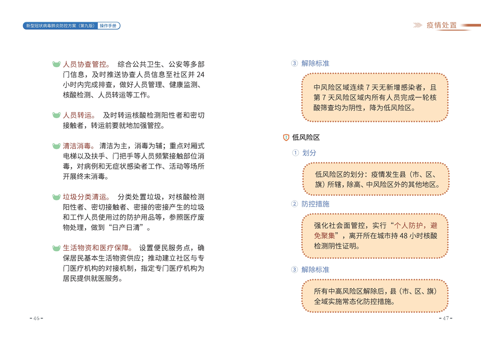Click the circled number ① next to 划分

[x=295, y=153]
